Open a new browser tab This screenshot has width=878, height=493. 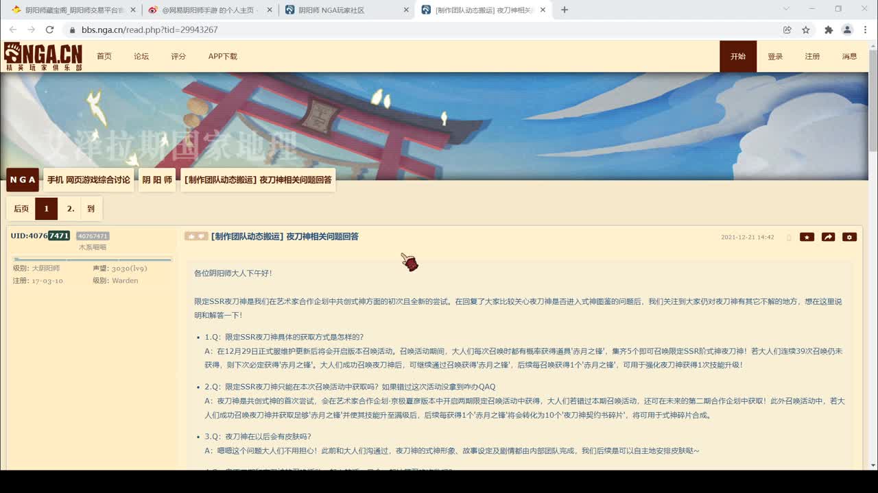(x=565, y=10)
